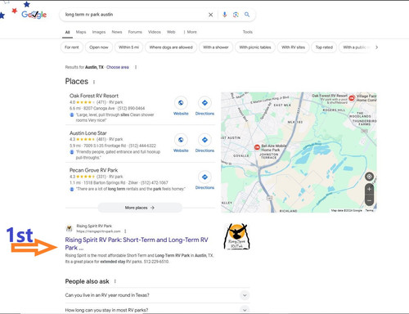Open 'People also ask' three-dot menu
409x314 pixels.
tap(115, 281)
